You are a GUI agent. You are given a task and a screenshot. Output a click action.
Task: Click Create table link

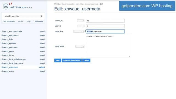(x=38, y=21)
